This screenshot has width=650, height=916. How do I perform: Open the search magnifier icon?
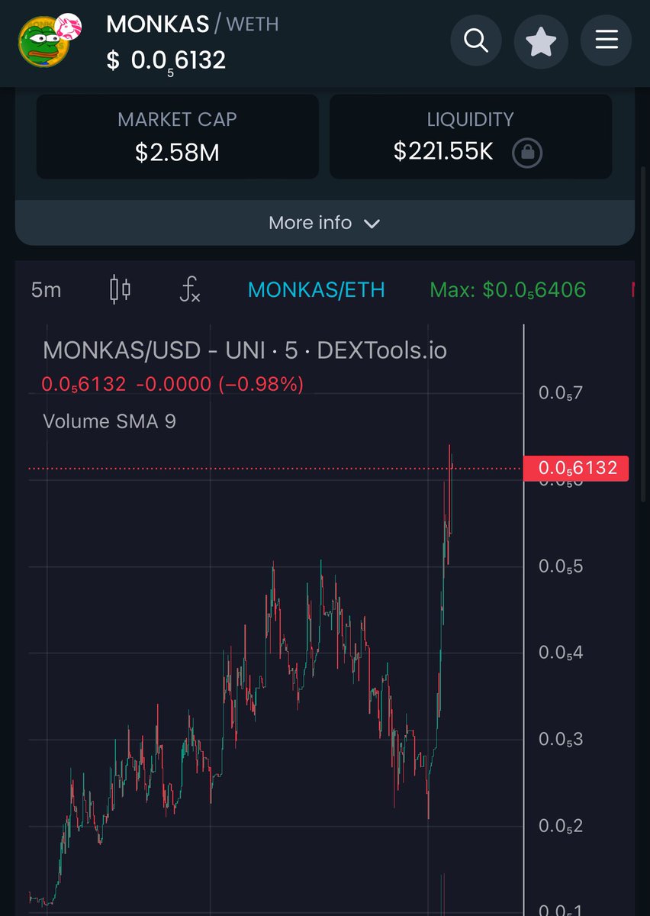(476, 40)
